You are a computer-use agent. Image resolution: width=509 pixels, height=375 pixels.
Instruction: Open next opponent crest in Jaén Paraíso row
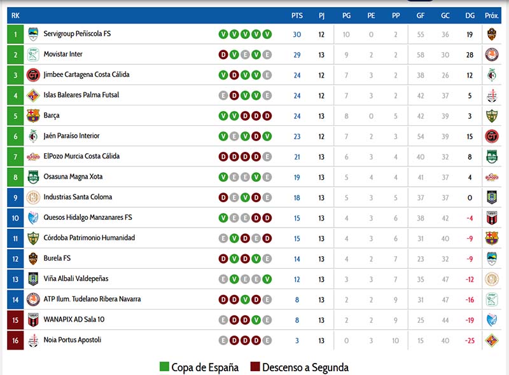click(492, 136)
